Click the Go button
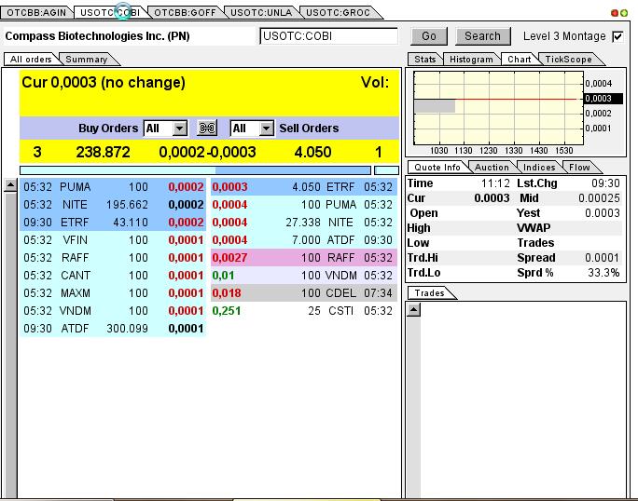 click(x=429, y=36)
